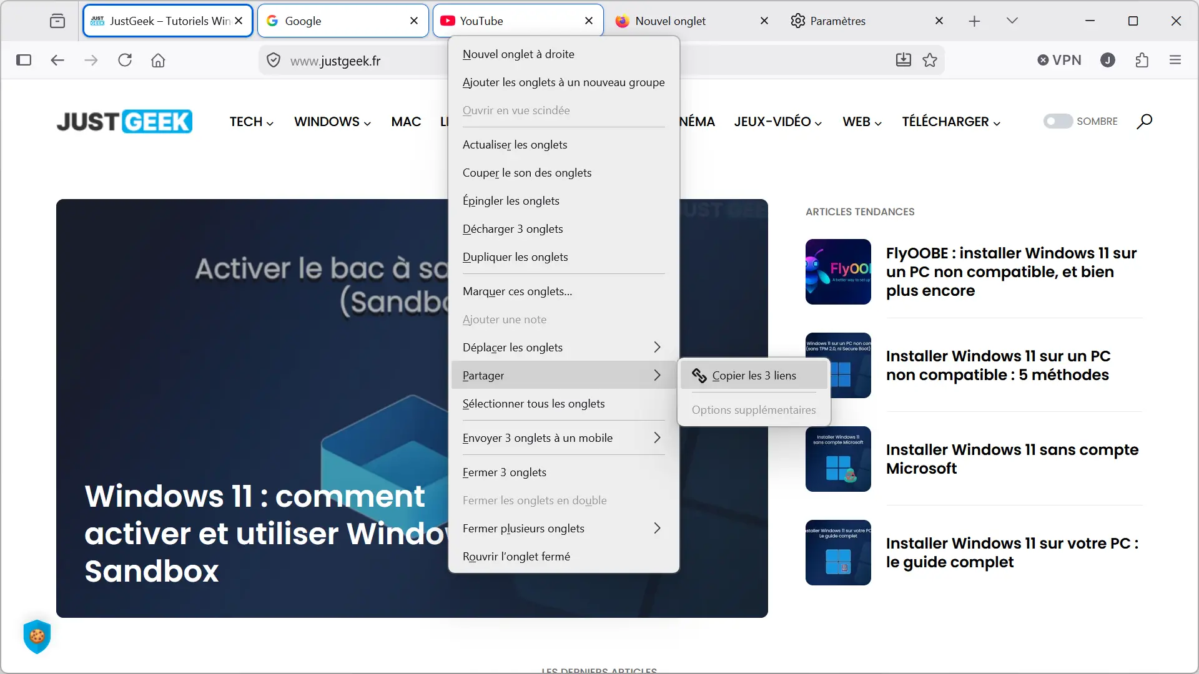Expand the WEB menu
This screenshot has width=1199, height=674.
click(862, 122)
